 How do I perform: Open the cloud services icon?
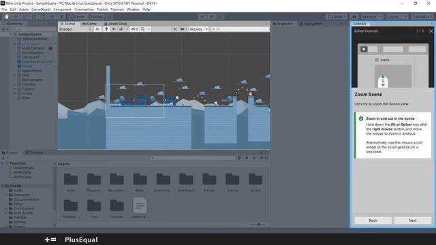coord(354,16)
